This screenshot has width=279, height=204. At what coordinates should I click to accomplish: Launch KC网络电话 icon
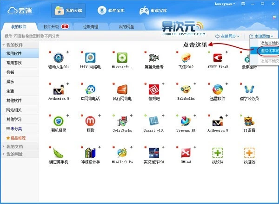click(90, 89)
